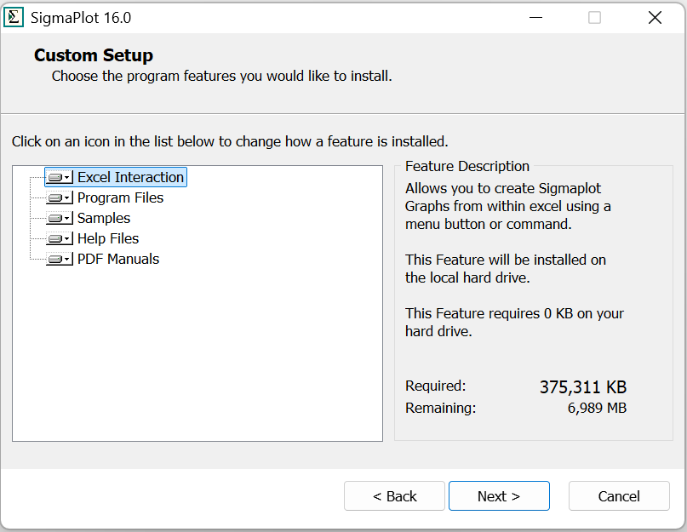This screenshot has width=687, height=532.
Task: Open the Samples feature install dropdown icon
Action: 60,218
